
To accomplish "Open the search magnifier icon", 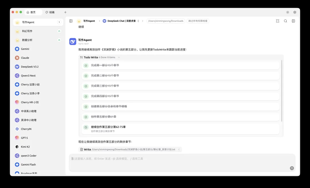I will tap(286, 21).
